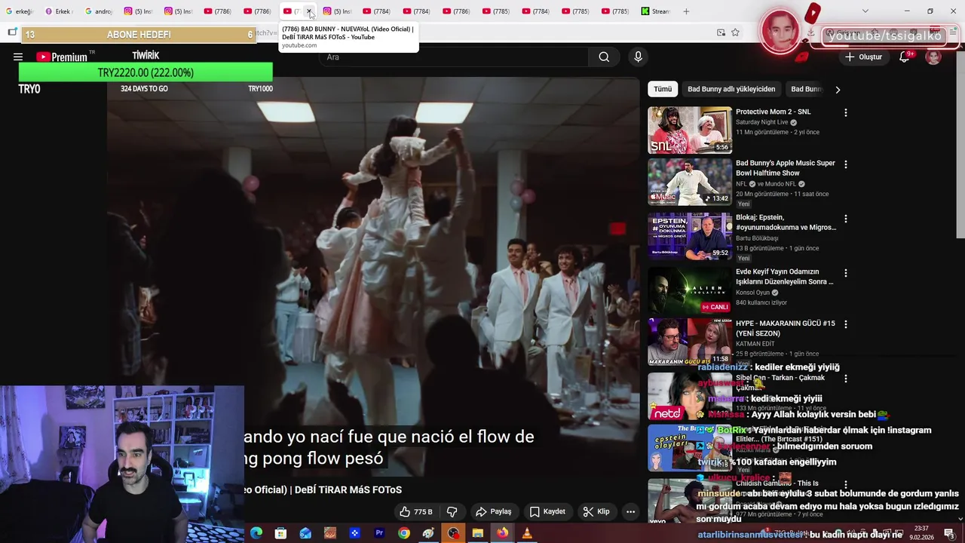Visit Konsol Oyun channel name
The height and width of the screenshot is (543, 965).
click(x=752, y=293)
